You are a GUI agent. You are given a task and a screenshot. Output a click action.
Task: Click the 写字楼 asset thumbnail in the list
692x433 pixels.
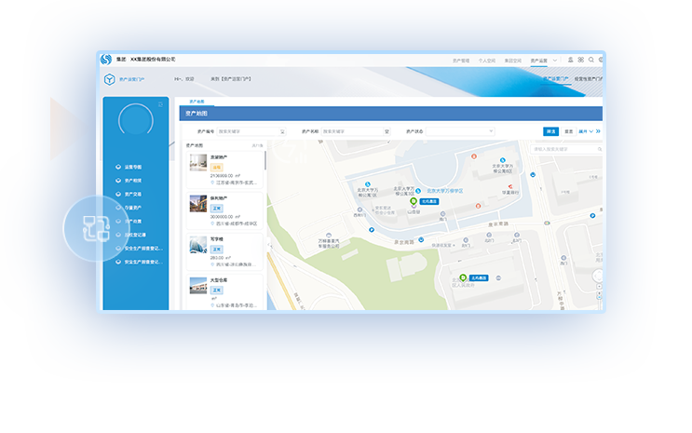(198, 244)
